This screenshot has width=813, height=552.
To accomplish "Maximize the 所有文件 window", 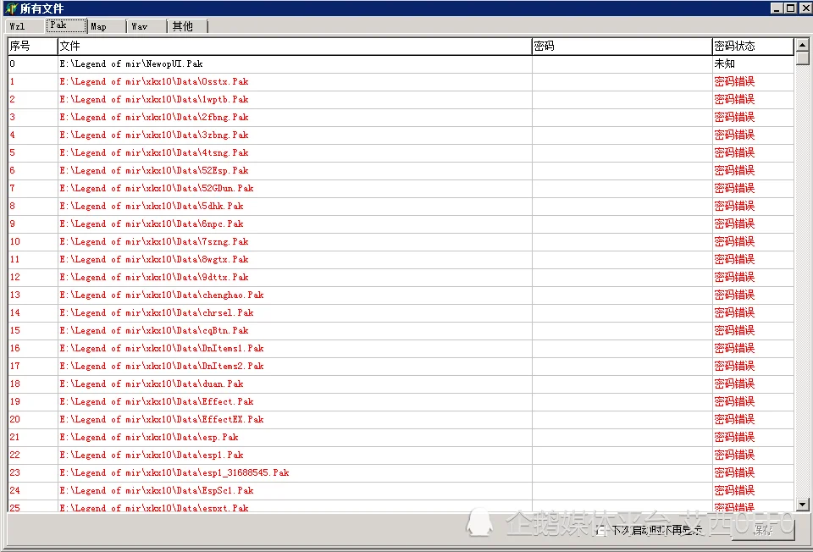I will [790, 8].
